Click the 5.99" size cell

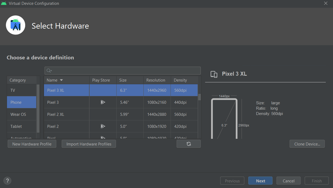point(130,114)
